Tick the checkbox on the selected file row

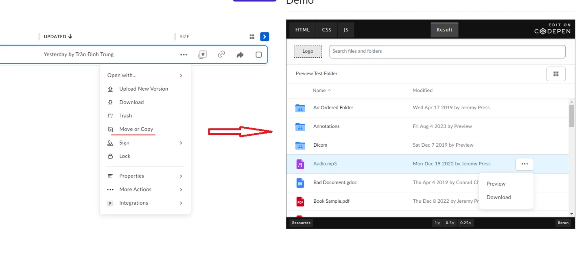[x=258, y=54]
